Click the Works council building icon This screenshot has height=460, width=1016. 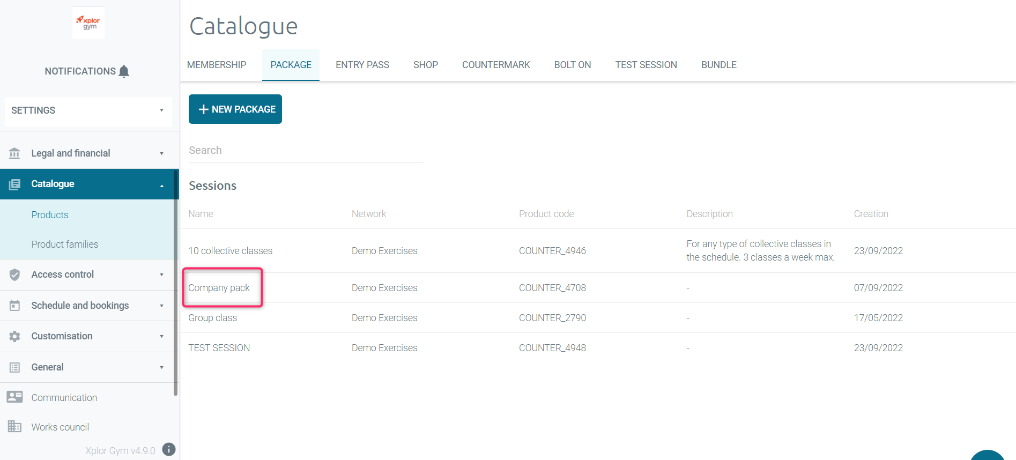pos(14,427)
